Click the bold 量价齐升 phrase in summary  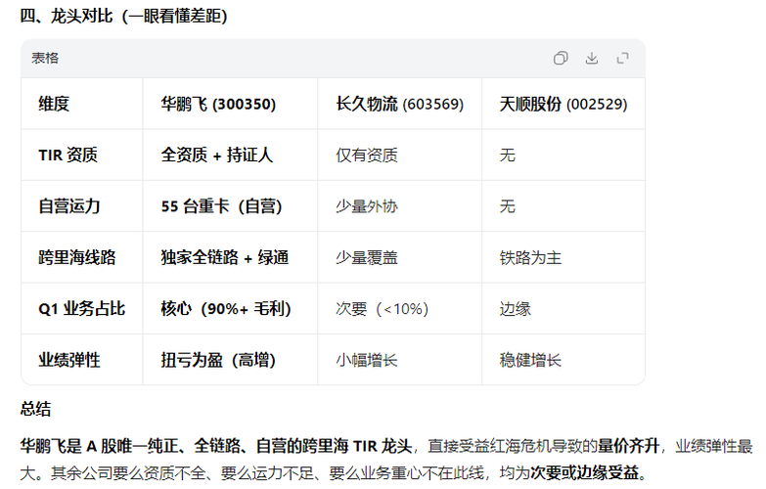point(629,446)
